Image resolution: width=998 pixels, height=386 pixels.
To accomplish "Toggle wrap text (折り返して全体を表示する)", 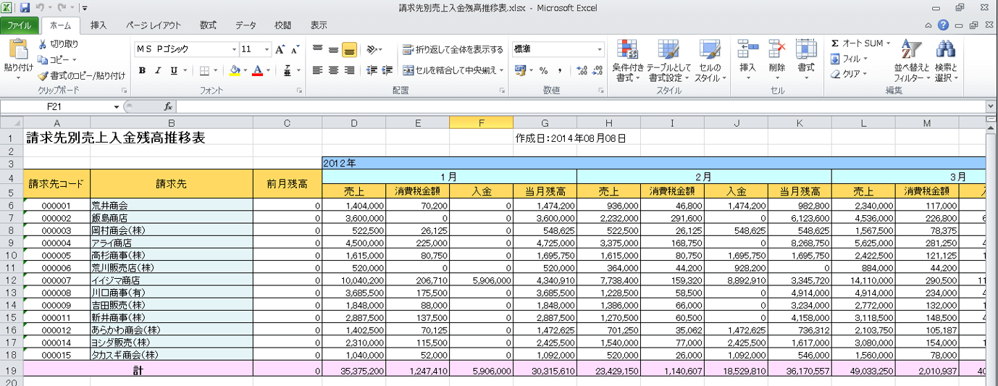I will click(x=453, y=50).
